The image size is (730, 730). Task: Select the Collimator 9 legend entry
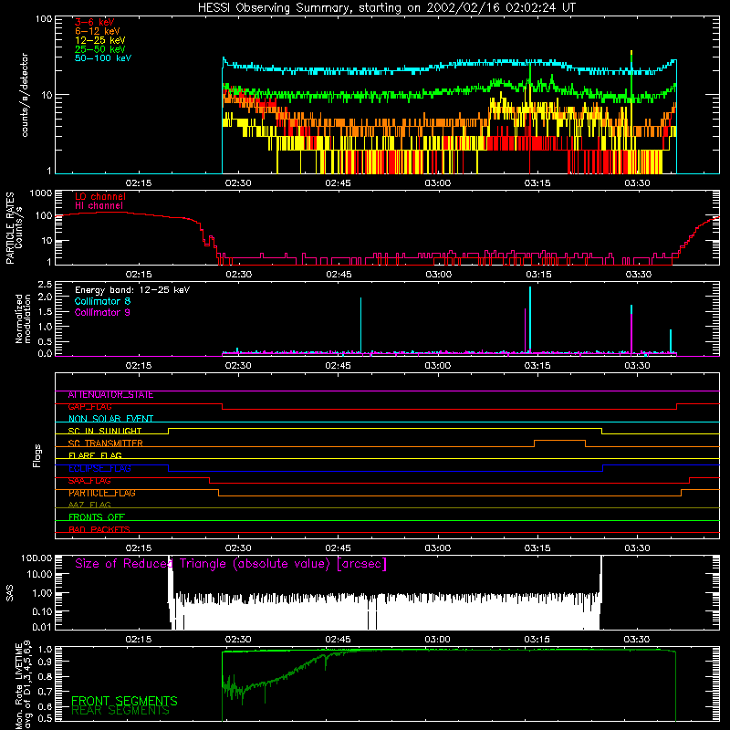pyautogui.click(x=102, y=312)
